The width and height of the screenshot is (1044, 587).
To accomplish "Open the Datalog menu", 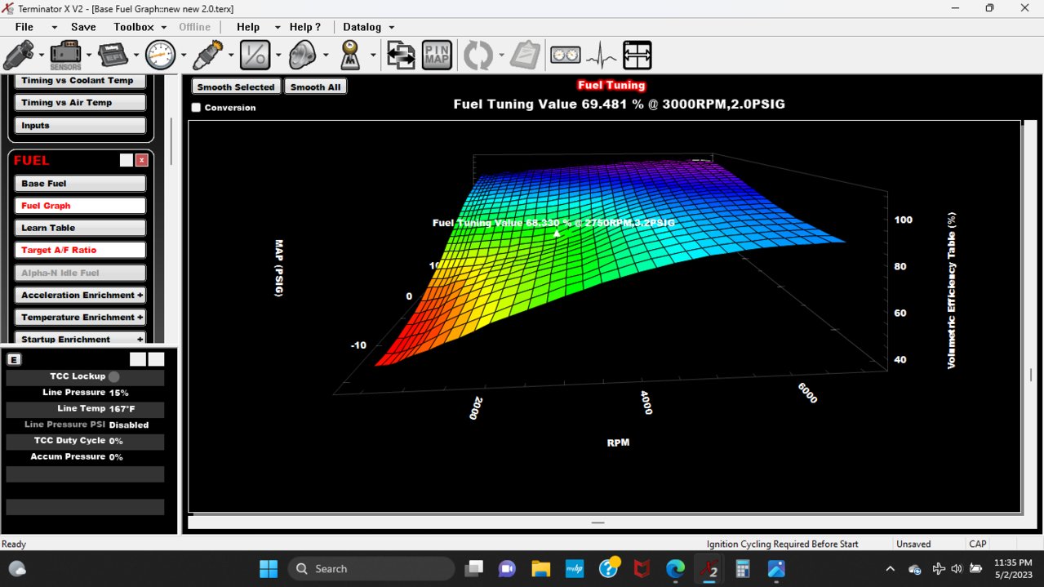I will pyautogui.click(x=362, y=27).
